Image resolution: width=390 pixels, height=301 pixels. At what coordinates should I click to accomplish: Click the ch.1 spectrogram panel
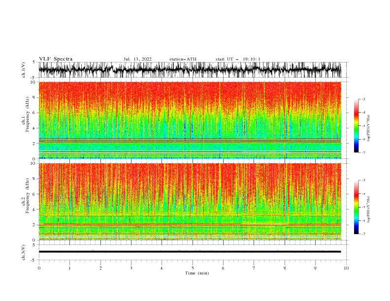[x=190, y=120]
